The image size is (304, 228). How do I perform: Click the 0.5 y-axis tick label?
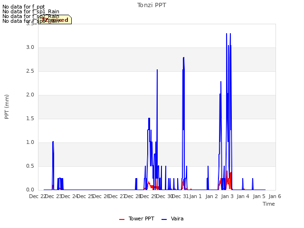pyautogui.click(x=30, y=166)
